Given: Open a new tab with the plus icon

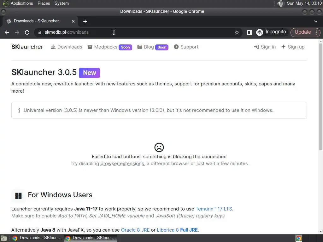Looking at the screenshot, I should point(85,21).
